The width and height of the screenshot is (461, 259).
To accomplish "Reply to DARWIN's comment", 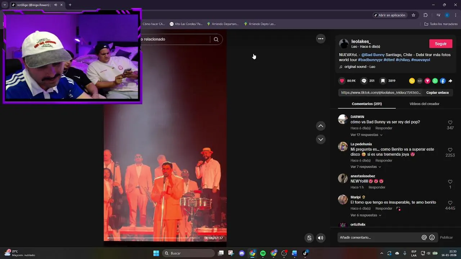I will tap(384, 128).
